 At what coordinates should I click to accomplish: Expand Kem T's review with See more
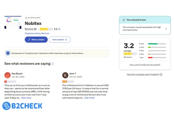(89, 98)
